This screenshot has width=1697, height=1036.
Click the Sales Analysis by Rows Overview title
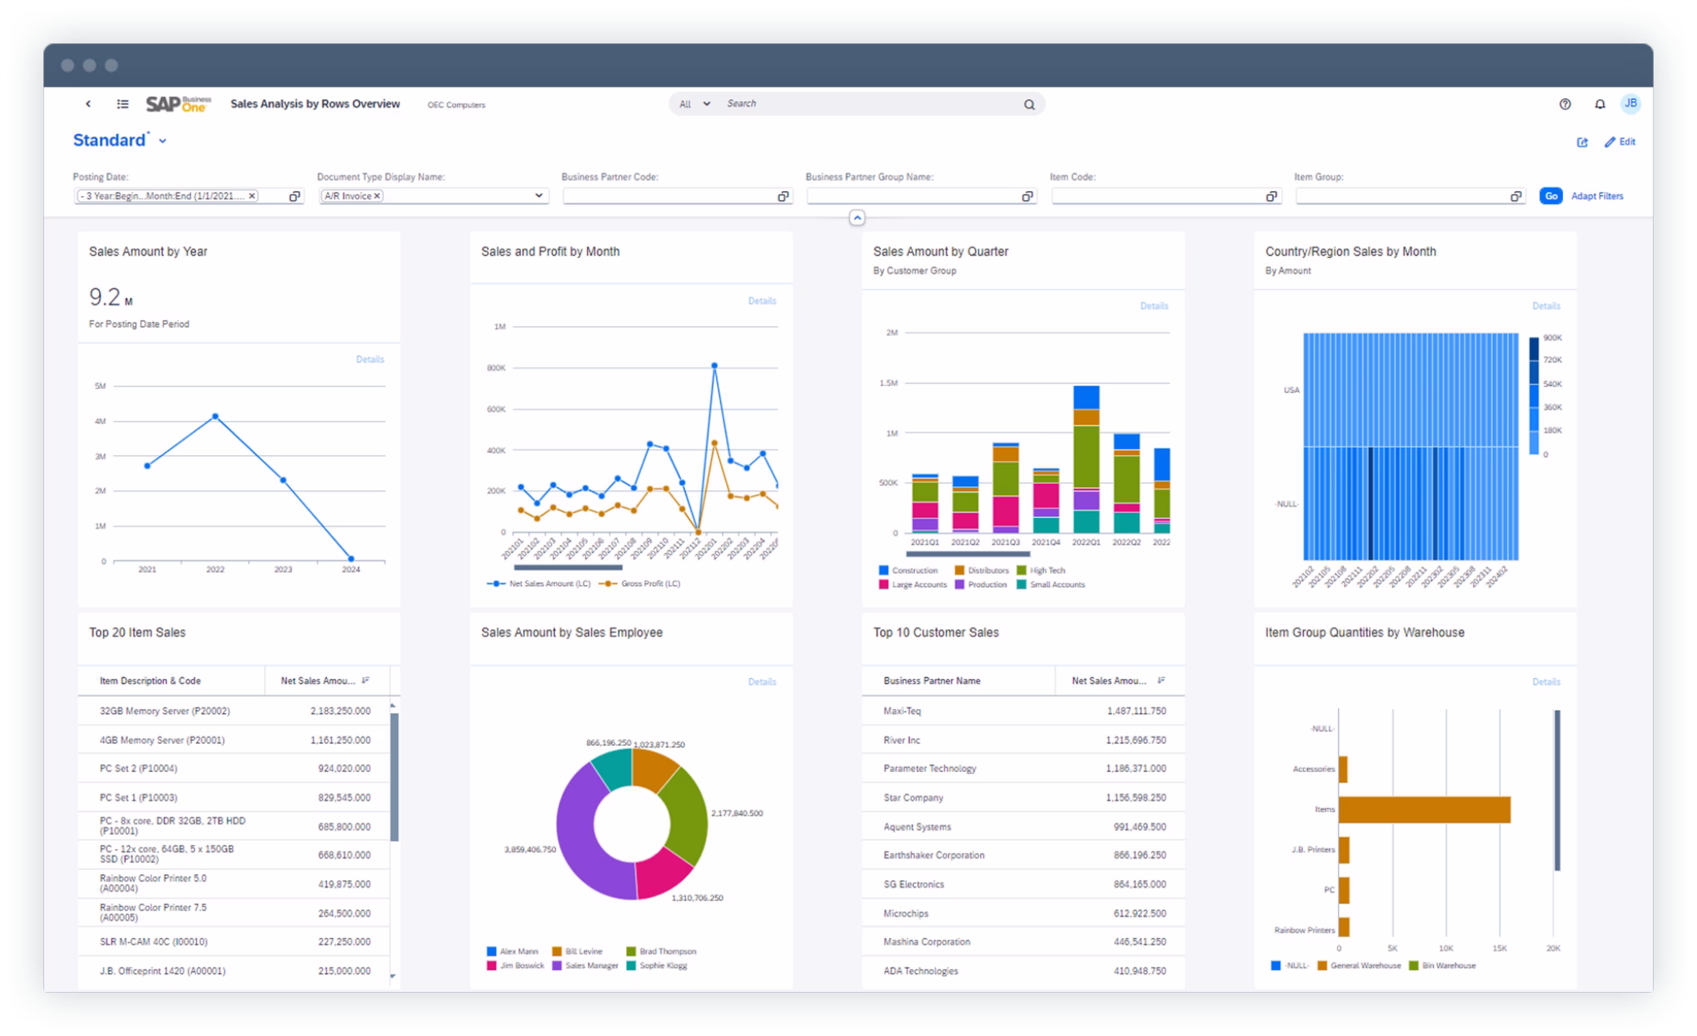click(x=316, y=104)
